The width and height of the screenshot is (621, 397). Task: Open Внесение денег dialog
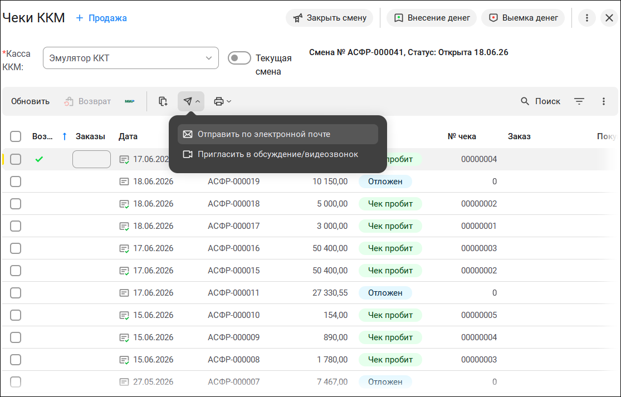pyautogui.click(x=431, y=18)
